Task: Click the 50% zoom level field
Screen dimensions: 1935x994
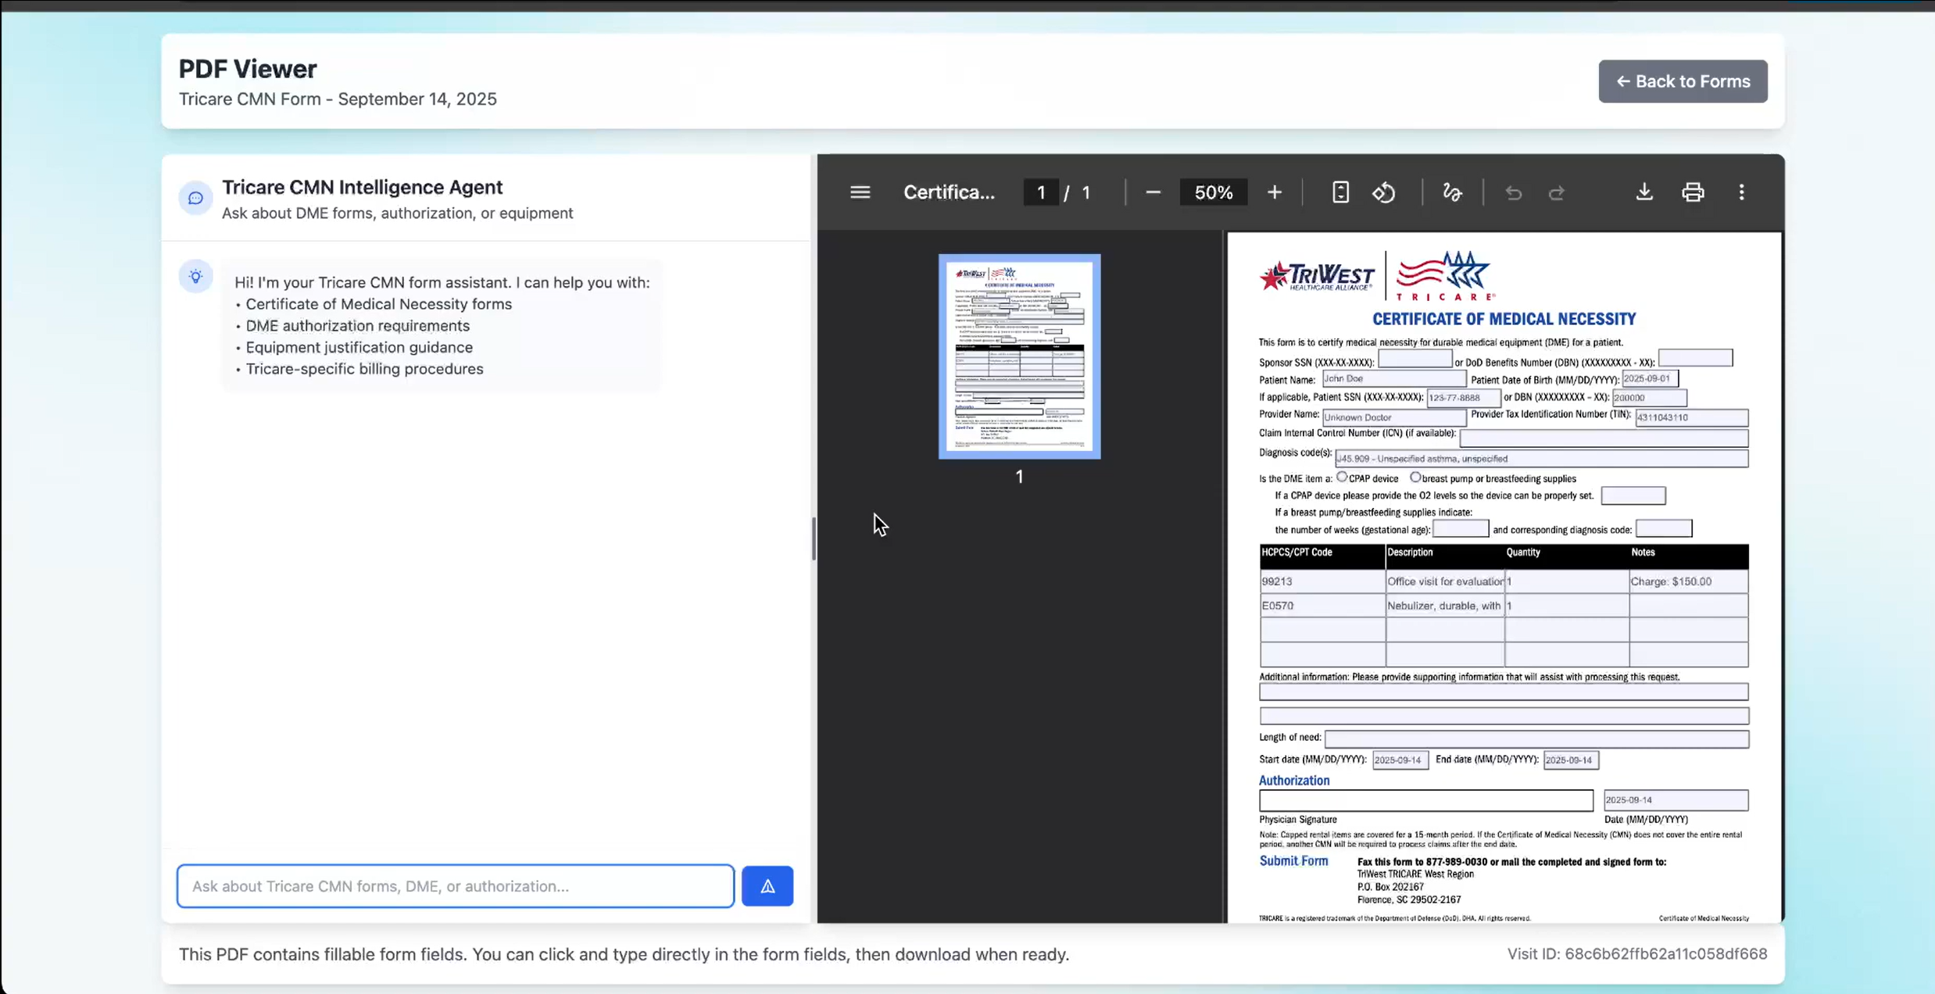Action: pyautogui.click(x=1214, y=192)
